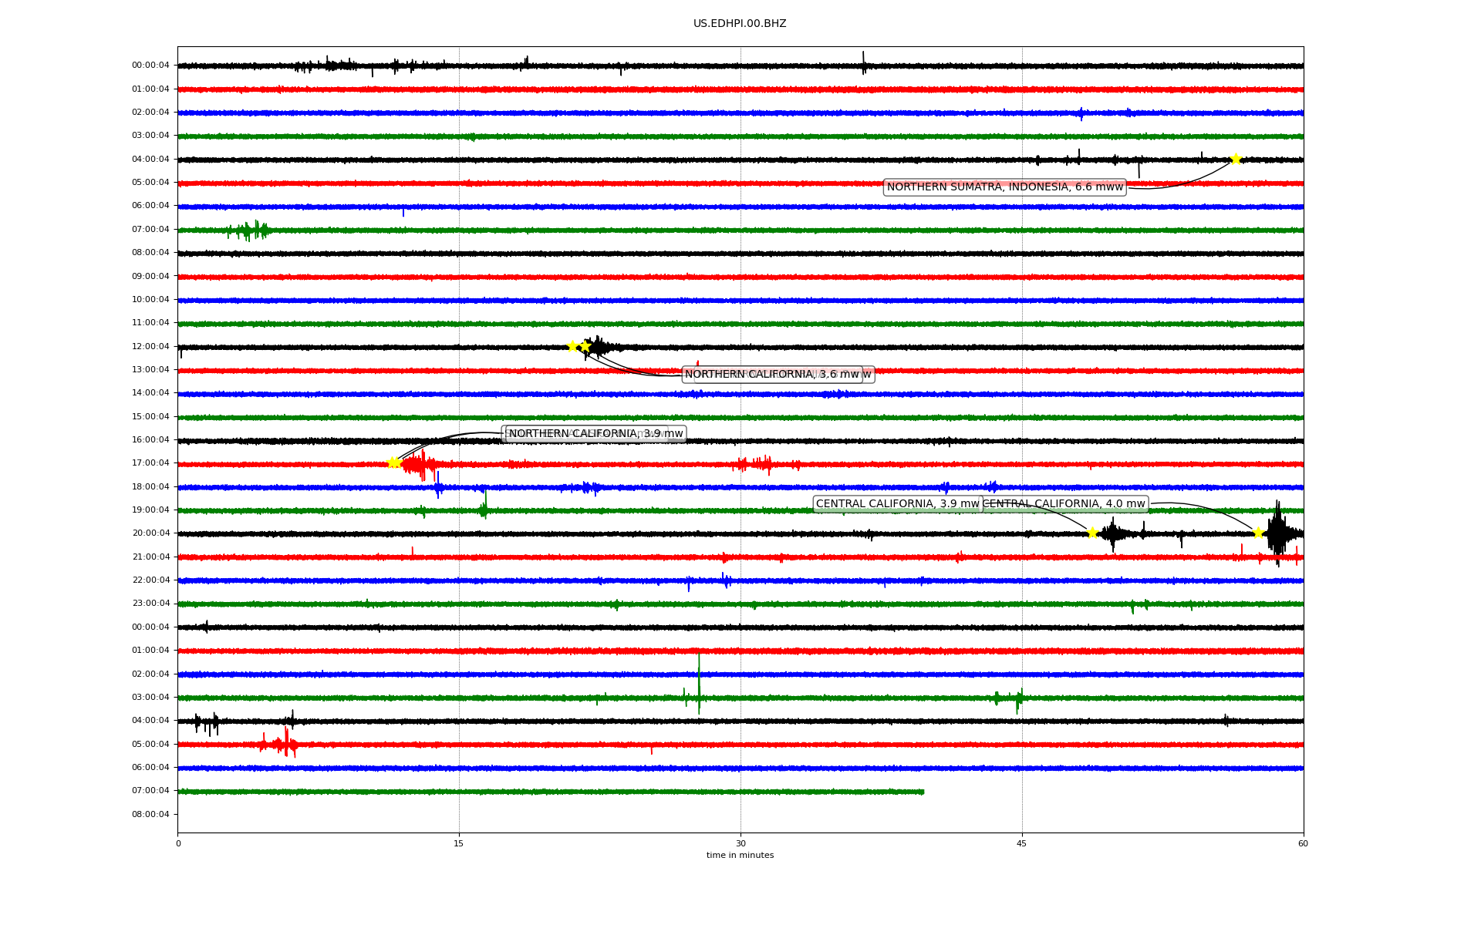Screen dimensions: 1481x925
Task: Click the Central California 3.9 star marker
Action: coord(1092,533)
